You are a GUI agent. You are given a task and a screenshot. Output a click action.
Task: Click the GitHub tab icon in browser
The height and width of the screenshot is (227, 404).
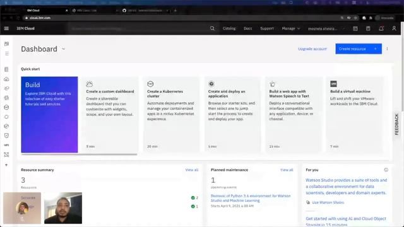point(124,11)
